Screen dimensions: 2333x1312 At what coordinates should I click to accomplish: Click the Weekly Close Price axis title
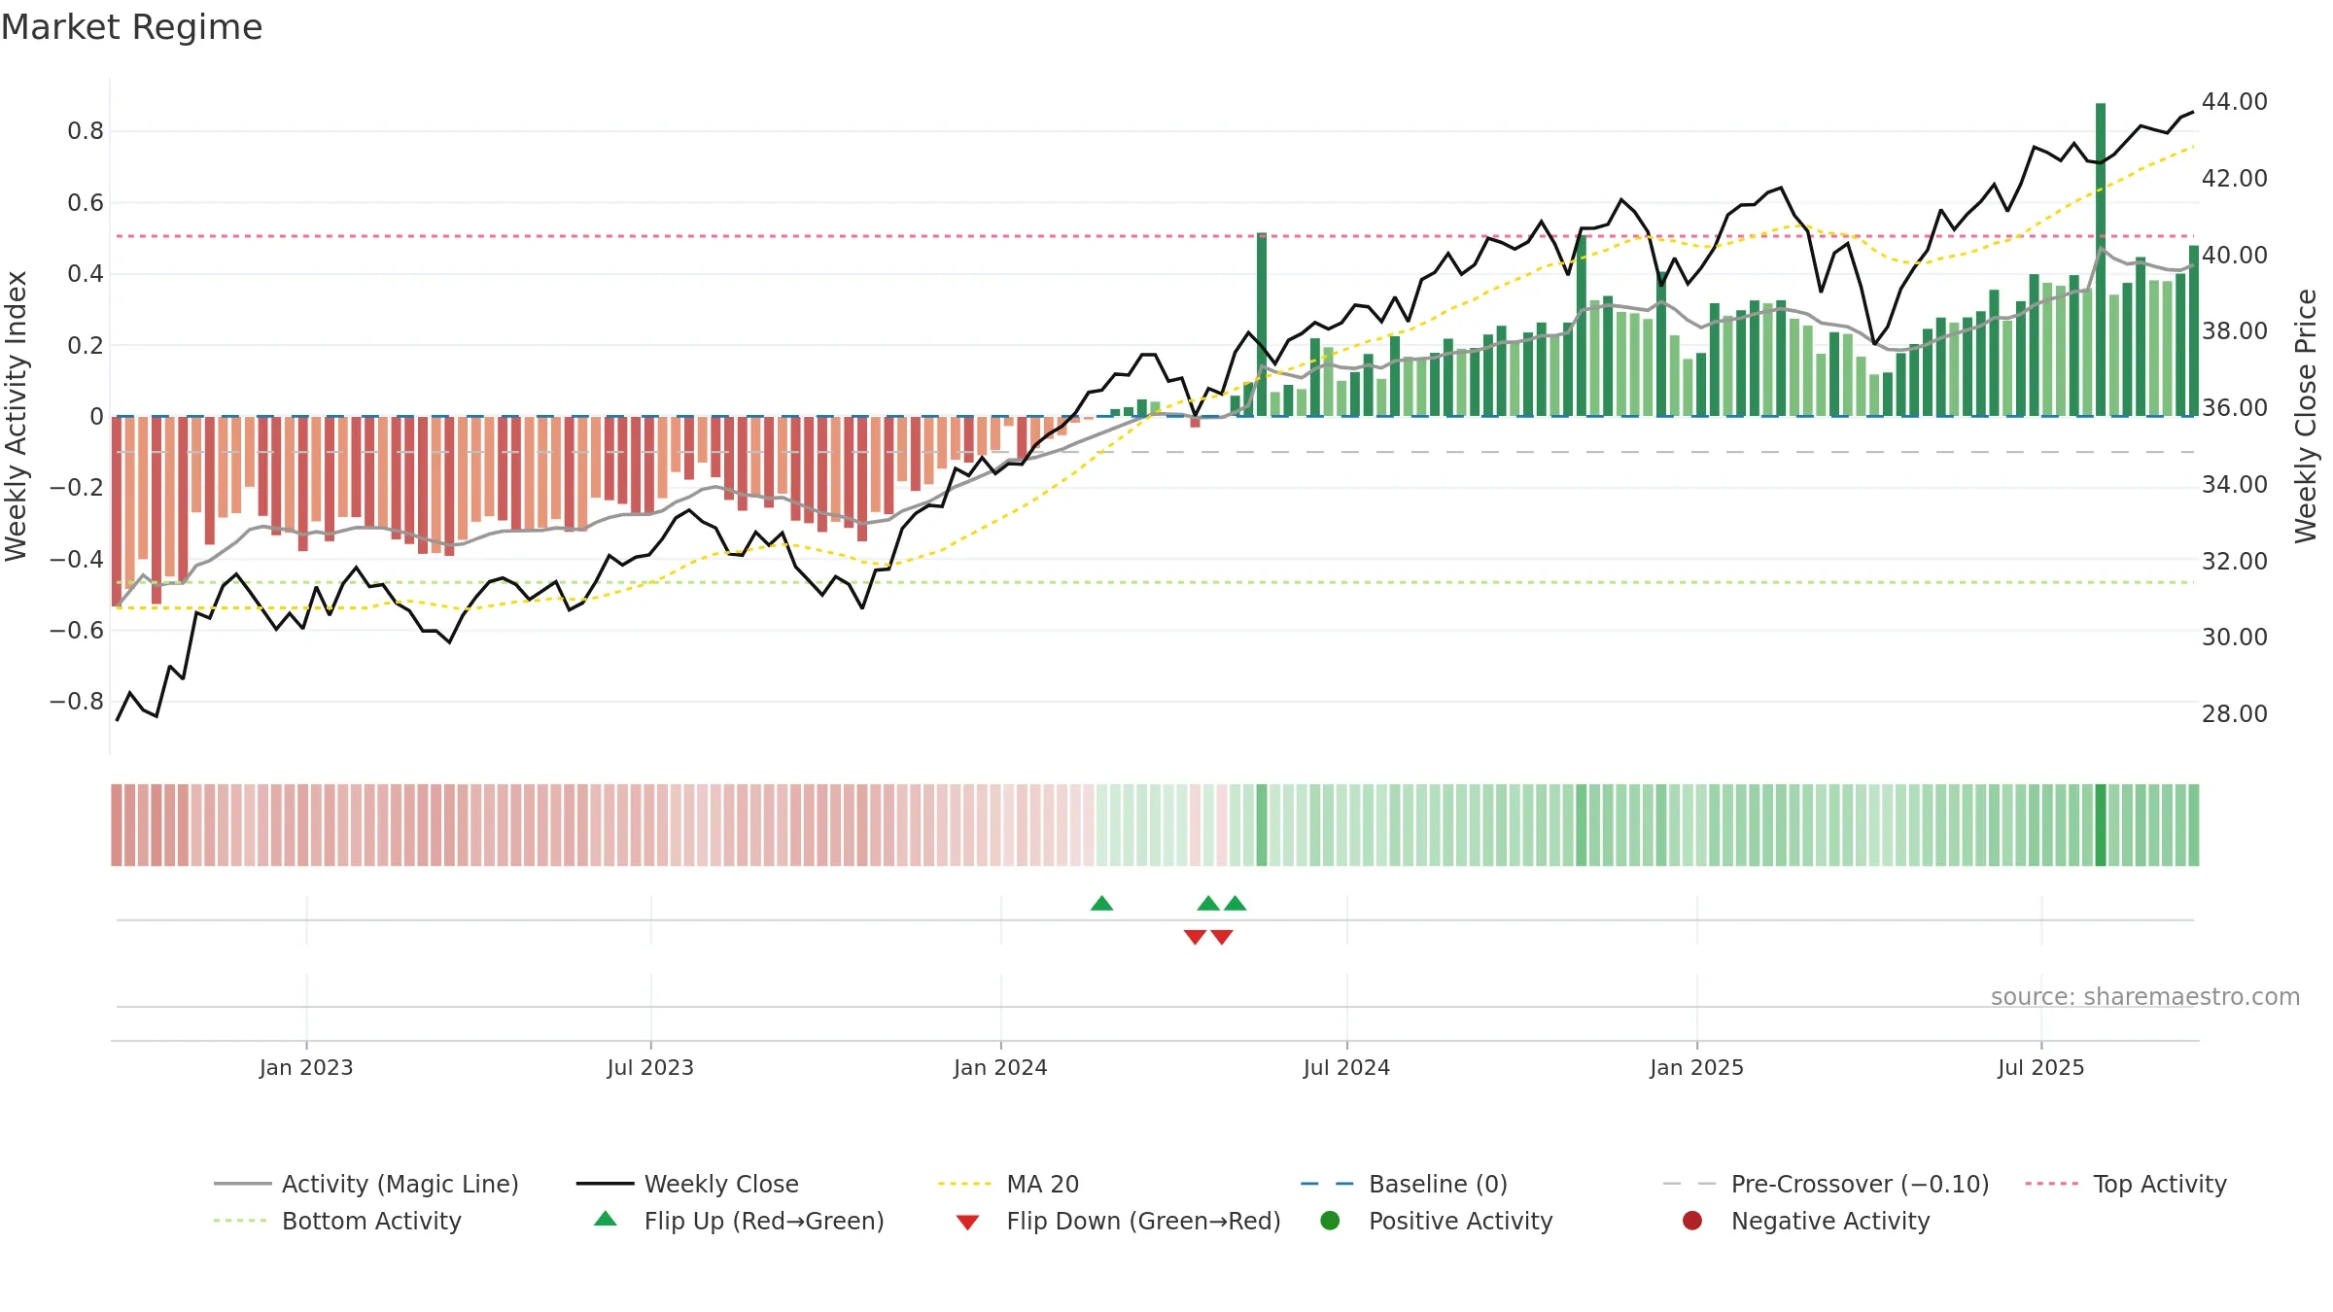click(x=2306, y=416)
